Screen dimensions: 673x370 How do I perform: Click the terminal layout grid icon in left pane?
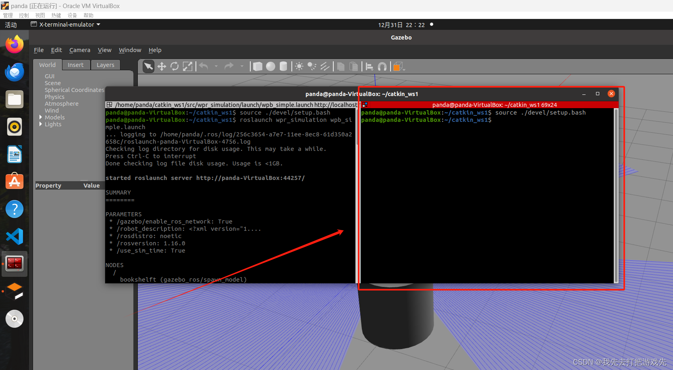click(x=109, y=105)
